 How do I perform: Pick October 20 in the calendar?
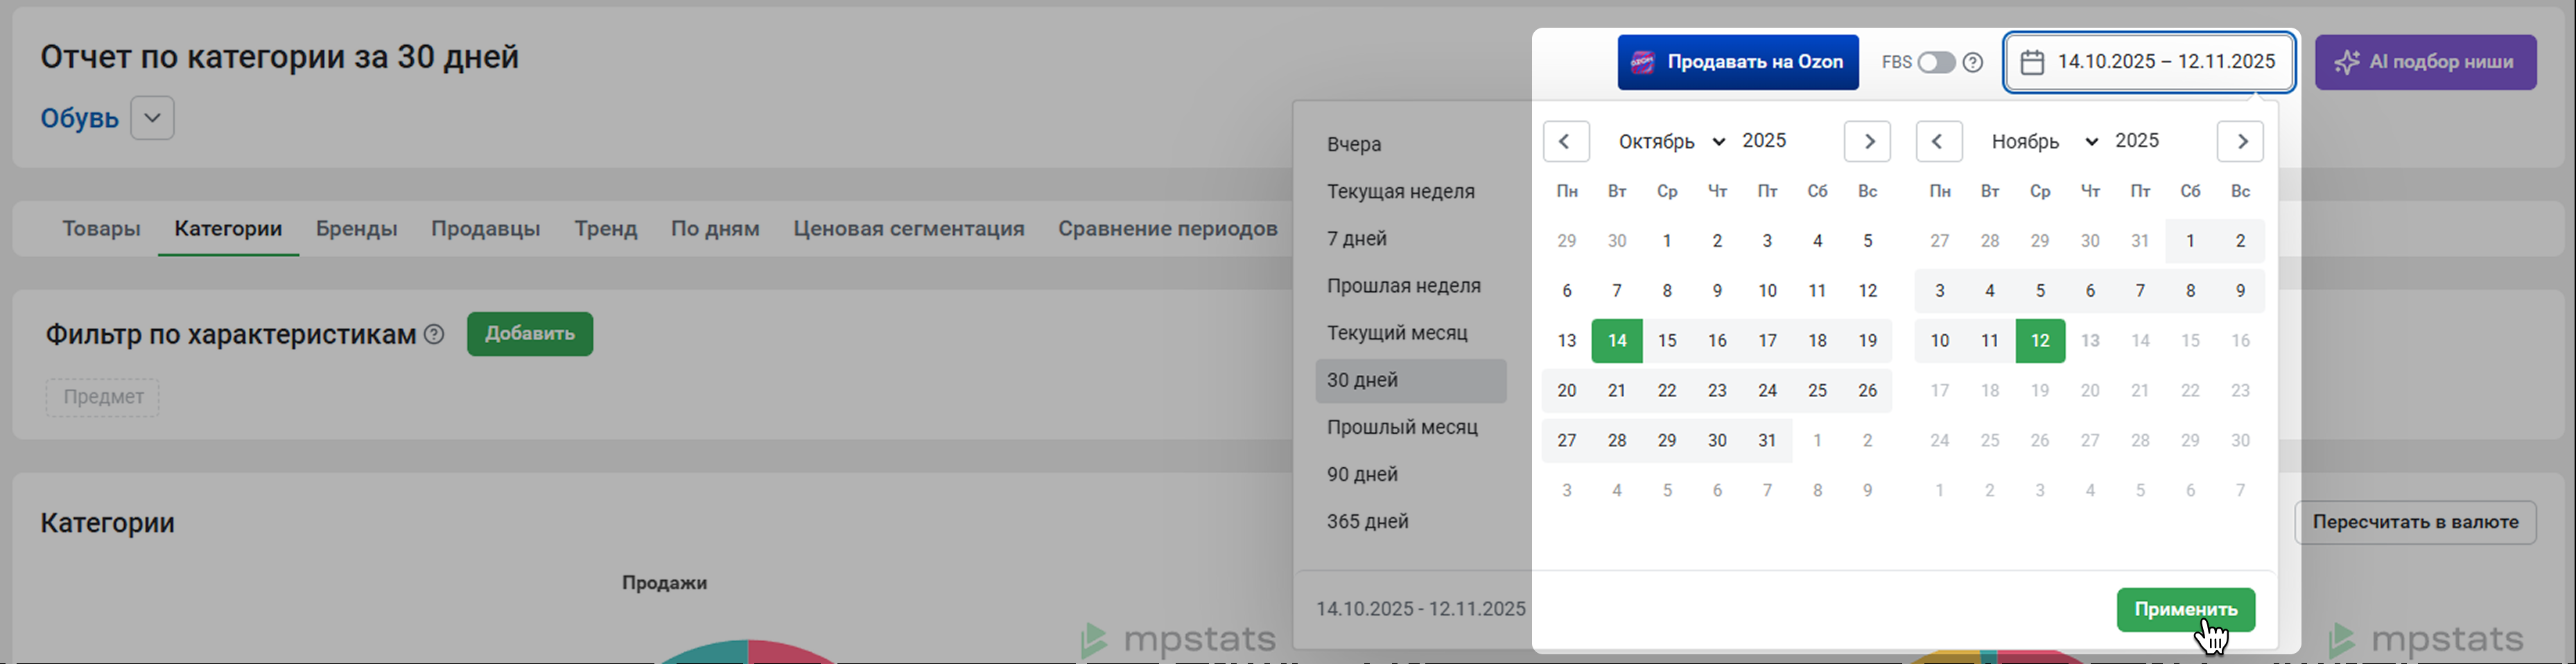(x=1566, y=391)
